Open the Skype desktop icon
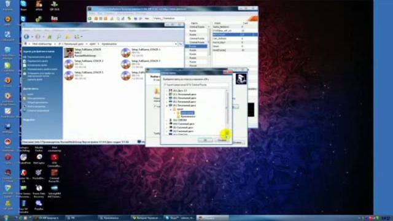This screenshot has width=393, height=221. tap(23, 6)
